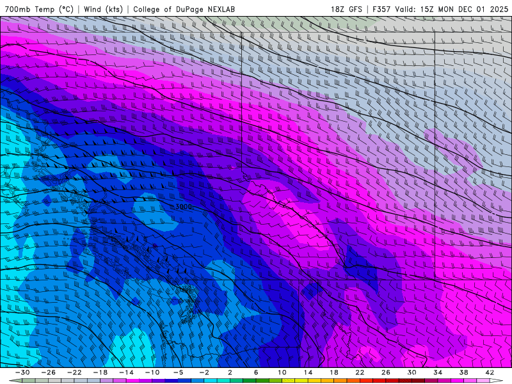Select the -18 temperature scale value
Image resolution: width=512 pixels, height=384 pixels.
[100, 372]
